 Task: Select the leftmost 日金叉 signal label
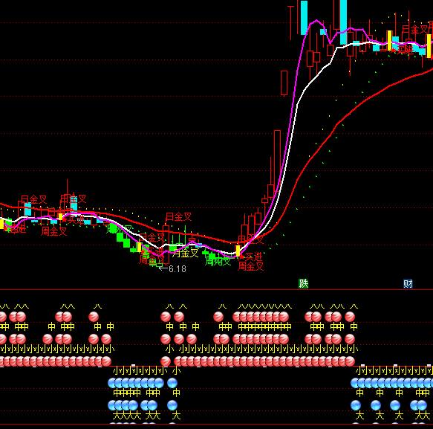34,199
